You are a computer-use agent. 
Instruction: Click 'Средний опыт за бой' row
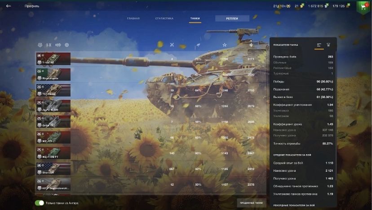(303, 163)
